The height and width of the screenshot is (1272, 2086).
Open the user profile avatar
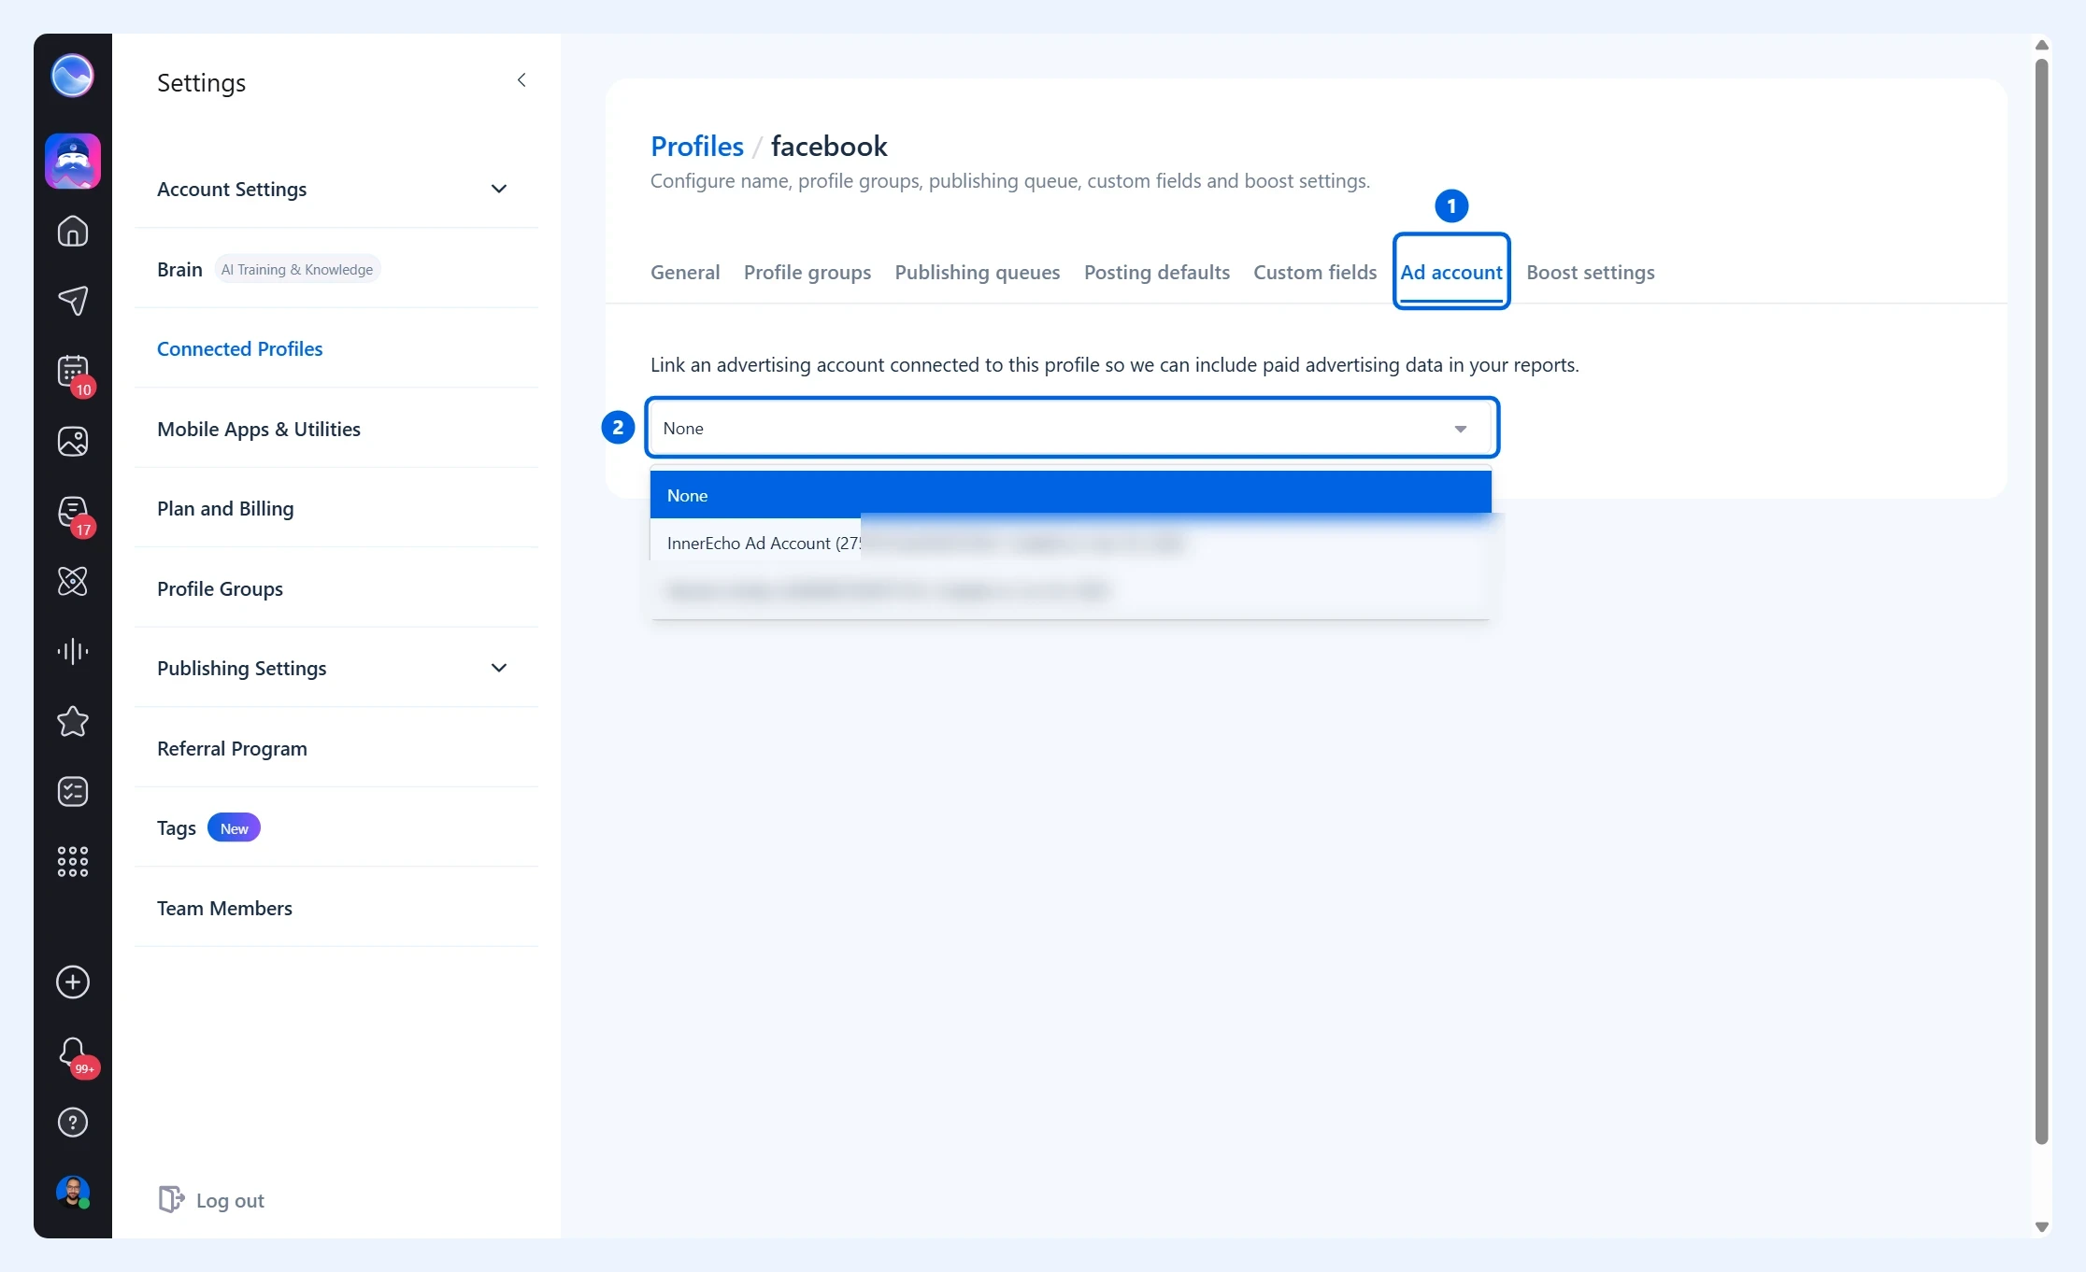[x=73, y=1193]
